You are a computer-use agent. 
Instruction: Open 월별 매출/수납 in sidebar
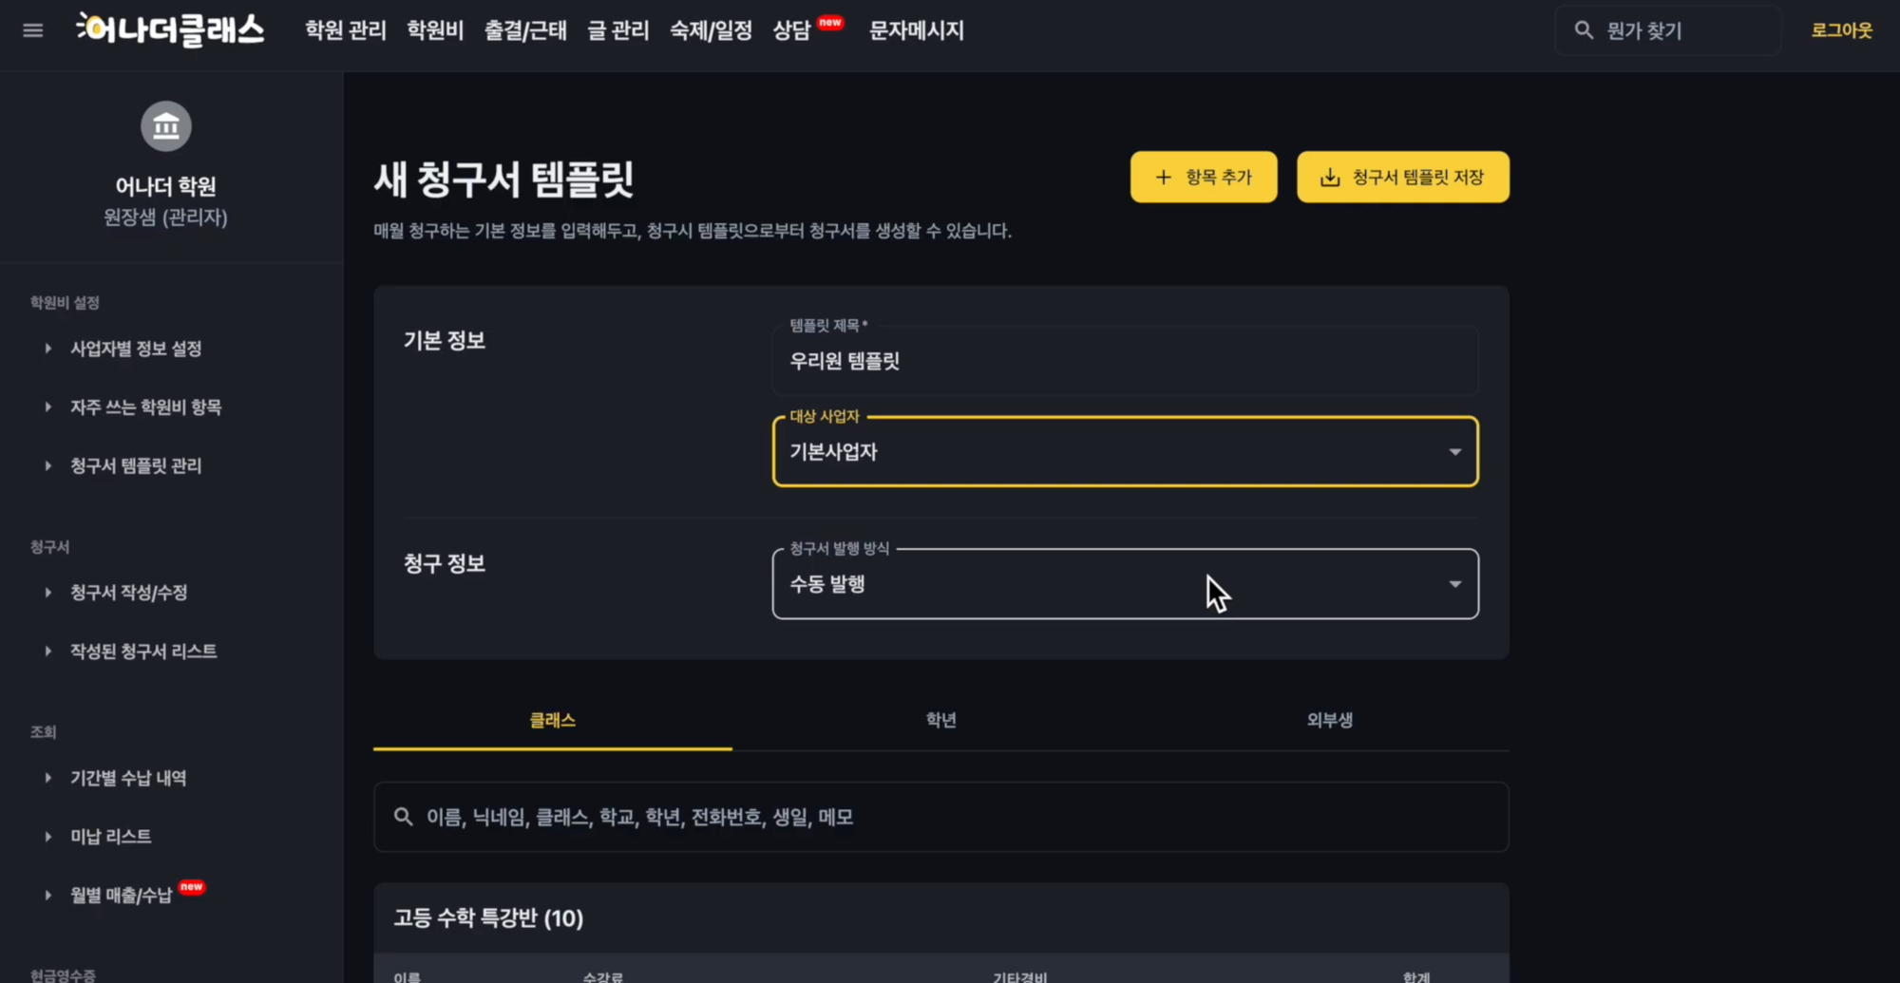[121, 896]
